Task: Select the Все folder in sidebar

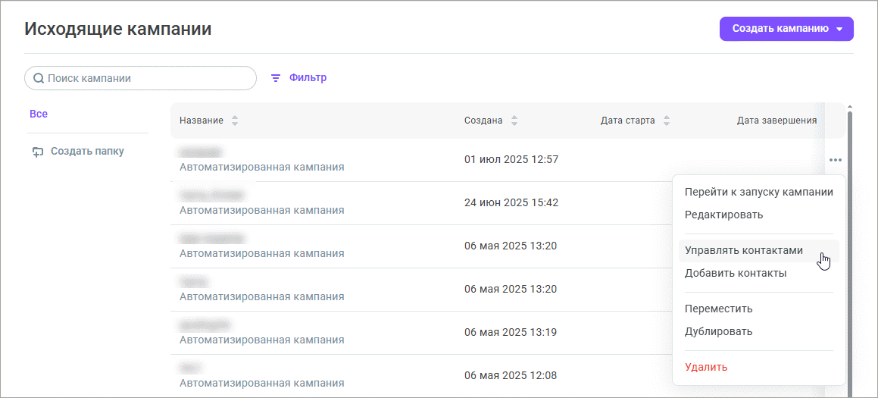Action: coord(39,114)
